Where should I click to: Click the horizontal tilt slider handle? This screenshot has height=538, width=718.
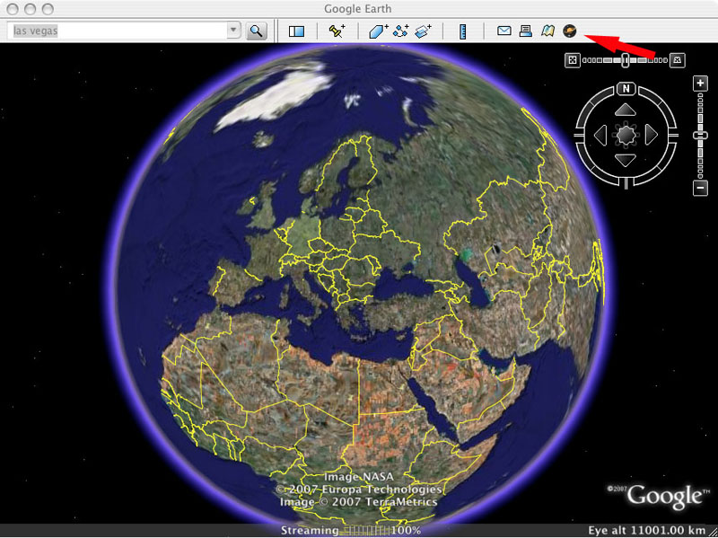(625, 60)
